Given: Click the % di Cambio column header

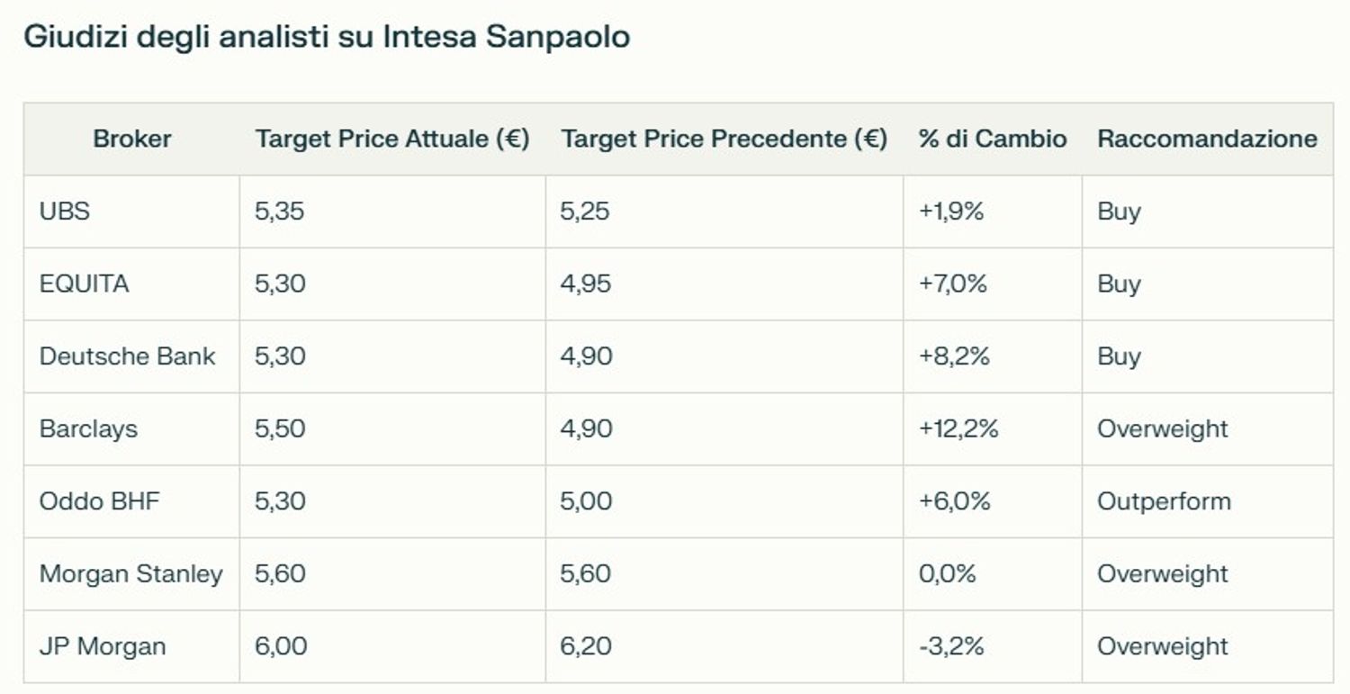Looking at the screenshot, I should 992,139.
